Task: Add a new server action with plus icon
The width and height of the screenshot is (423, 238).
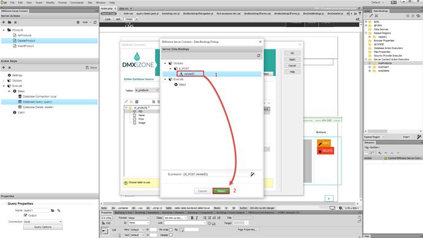Action: (4, 22)
